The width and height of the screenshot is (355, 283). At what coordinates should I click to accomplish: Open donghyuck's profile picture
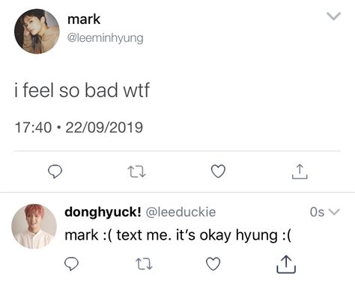(34, 226)
